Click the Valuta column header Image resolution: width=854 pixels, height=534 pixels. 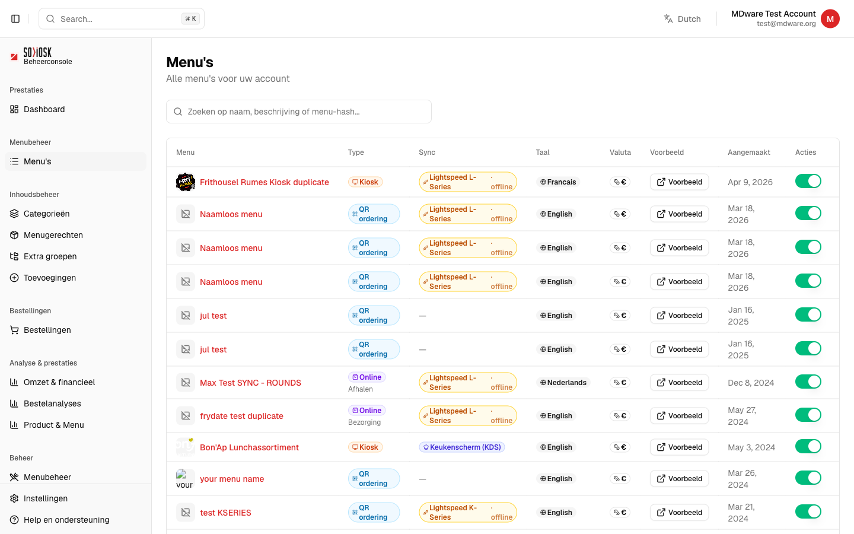tap(620, 152)
